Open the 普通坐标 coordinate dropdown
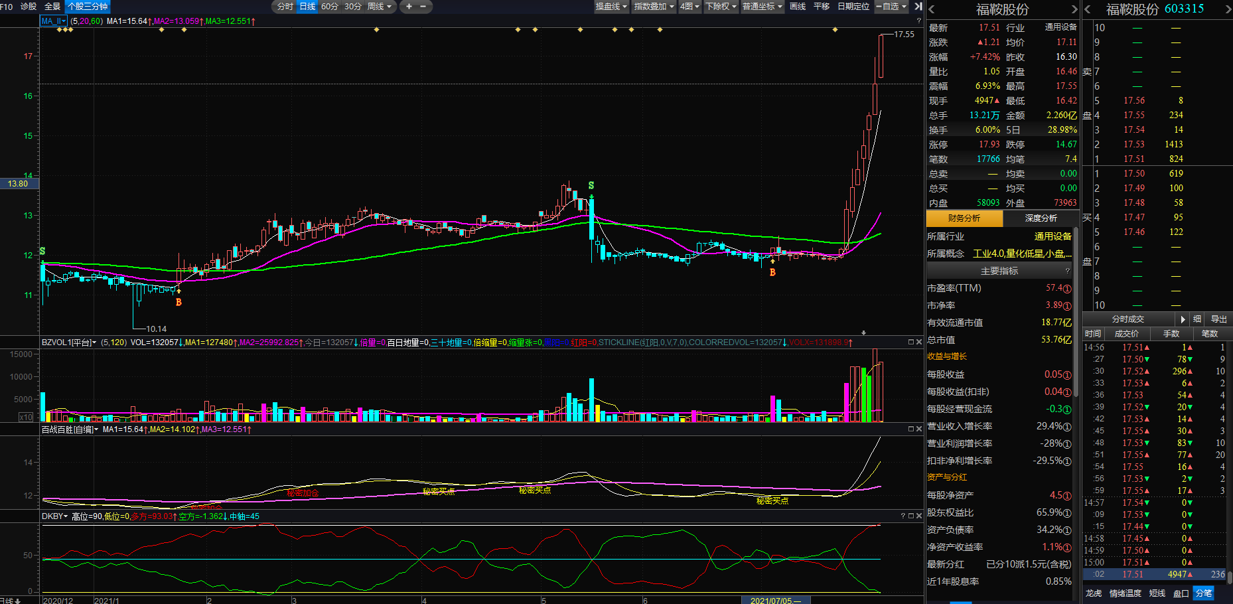Viewport: 1233px width, 604px height. (x=762, y=7)
